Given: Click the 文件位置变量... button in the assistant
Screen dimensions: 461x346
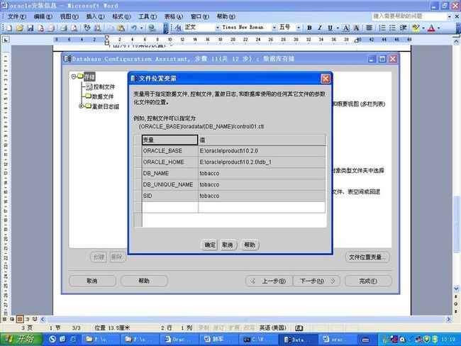Looking at the screenshot, I should pos(367,257).
